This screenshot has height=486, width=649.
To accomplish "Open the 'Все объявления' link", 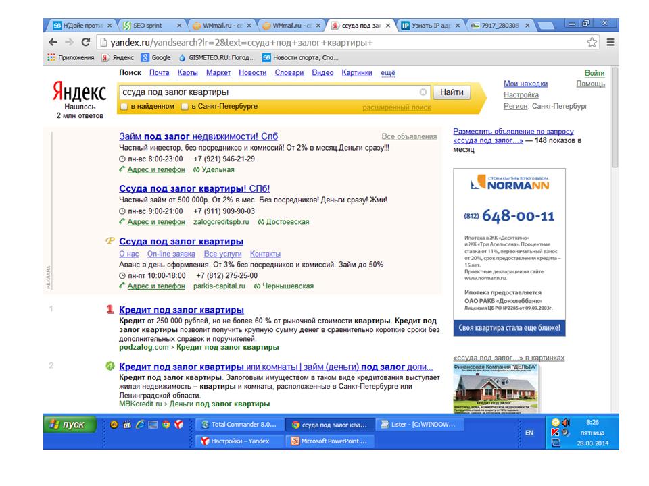I will pos(409,137).
